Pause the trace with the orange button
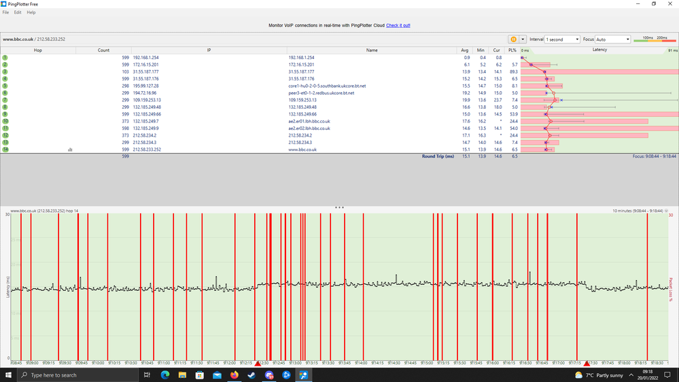The image size is (679, 382). tap(513, 39)
